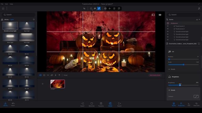Open the Help menu
202x113 pixels.
point(11,4)
